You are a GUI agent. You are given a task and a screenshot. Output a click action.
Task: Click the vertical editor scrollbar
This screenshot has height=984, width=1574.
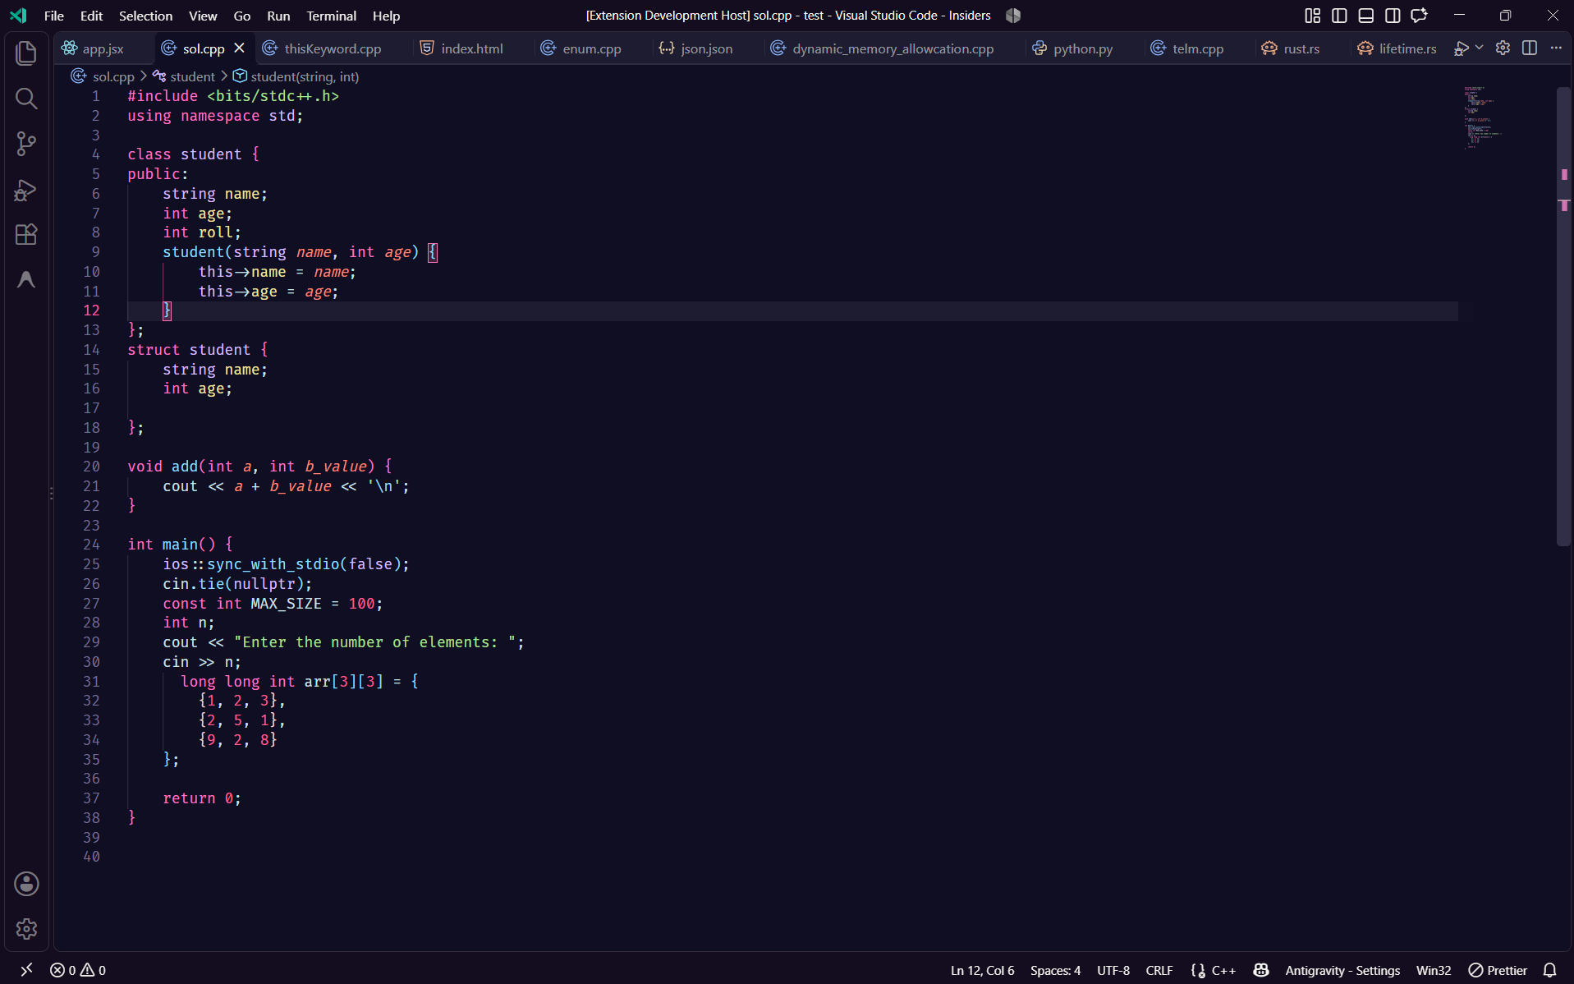pyautogui.click(x=1563, y=316)
